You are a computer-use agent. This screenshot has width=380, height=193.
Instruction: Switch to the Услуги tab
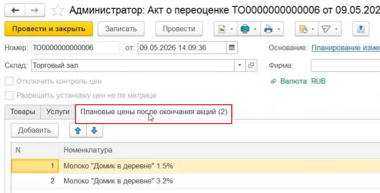coord(58,112)
